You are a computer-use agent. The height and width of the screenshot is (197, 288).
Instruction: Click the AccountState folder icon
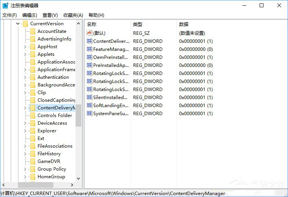pos(33,31)
